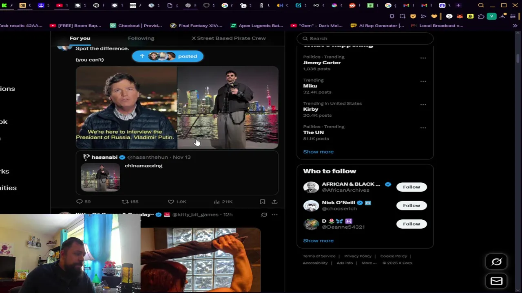Click the green V extension button

[x=491, y=16]
